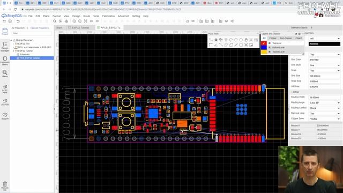
Task: Select the Rectangle tool in PCB Tools
Action: 241,45
